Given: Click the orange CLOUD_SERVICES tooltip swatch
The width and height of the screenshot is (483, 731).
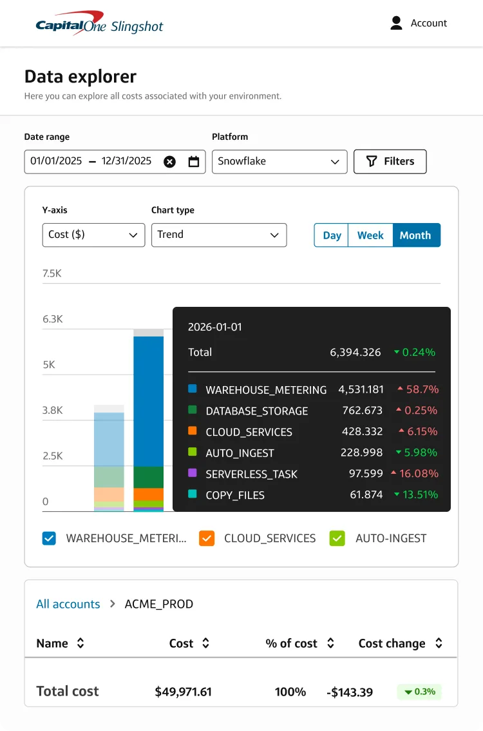Looking at the screenshot, I should tap(193, 431).
